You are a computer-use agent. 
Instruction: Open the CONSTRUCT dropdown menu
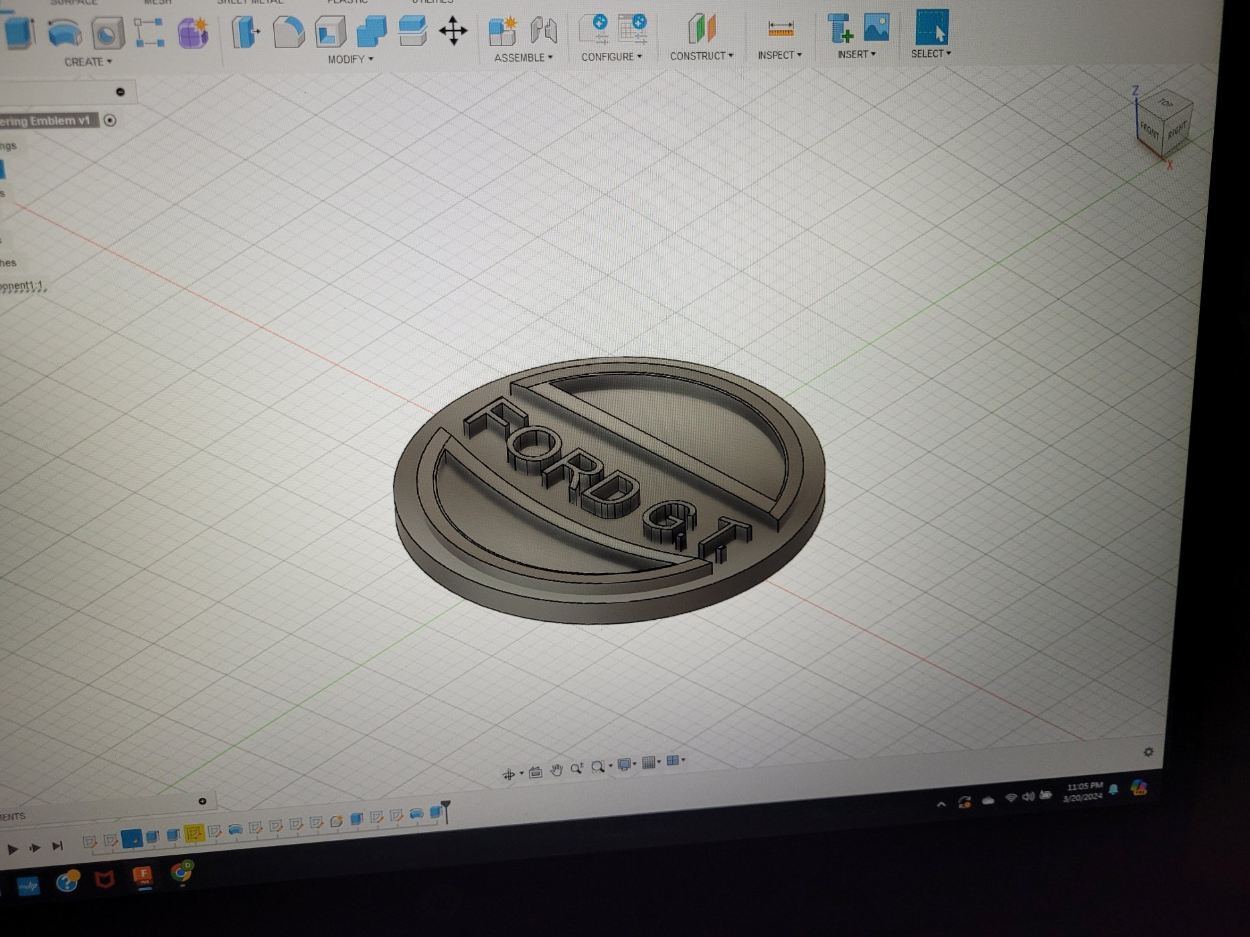(x=702, y=56)
